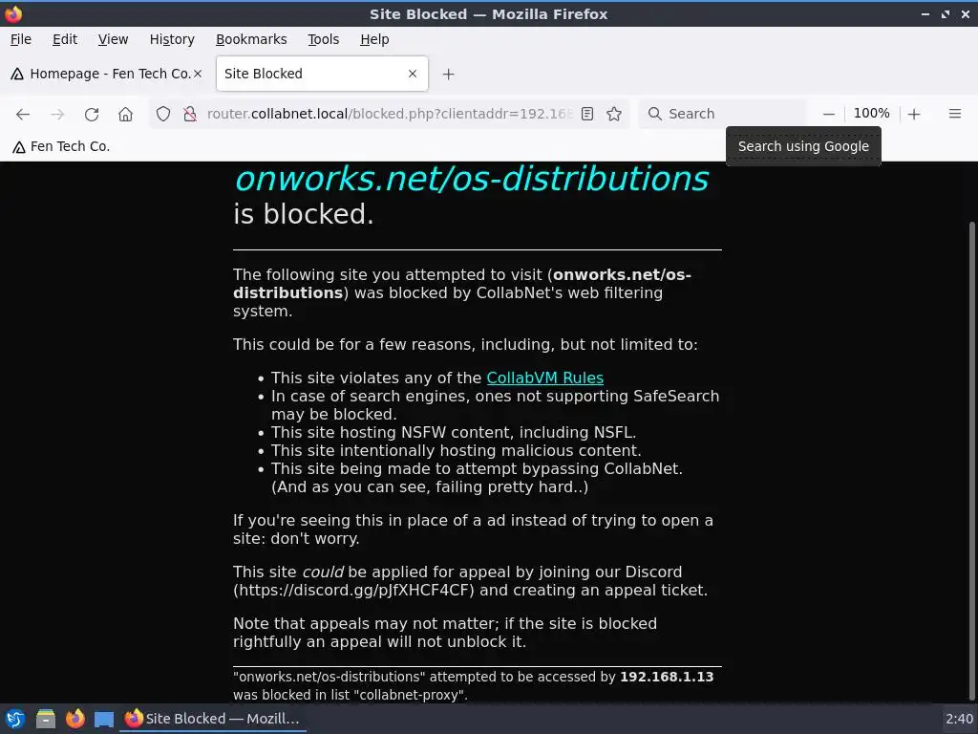Launch Firefox from the taskbar launcher

pyautogui.click(x=74, y=719)
